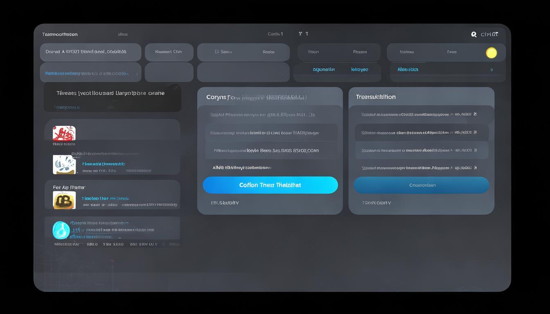550x314 pixels.
Task: Click the dark title card above the sidebar list
Action: point(112,98)
